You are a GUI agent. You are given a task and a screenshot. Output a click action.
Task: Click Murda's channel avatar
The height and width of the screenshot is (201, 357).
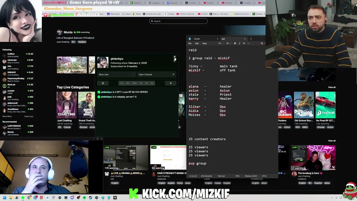(59, 32)
